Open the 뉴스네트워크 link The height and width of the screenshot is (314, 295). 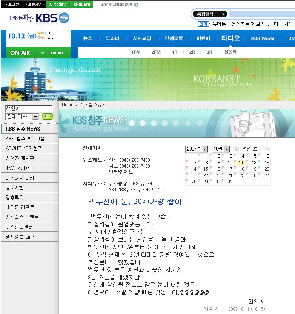(152, 189)
